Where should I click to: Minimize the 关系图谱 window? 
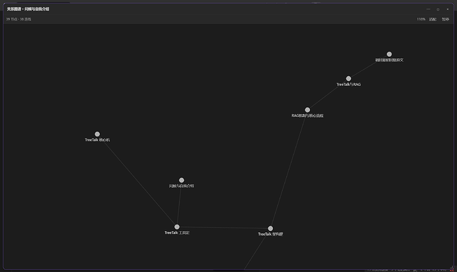coord(428,9)
